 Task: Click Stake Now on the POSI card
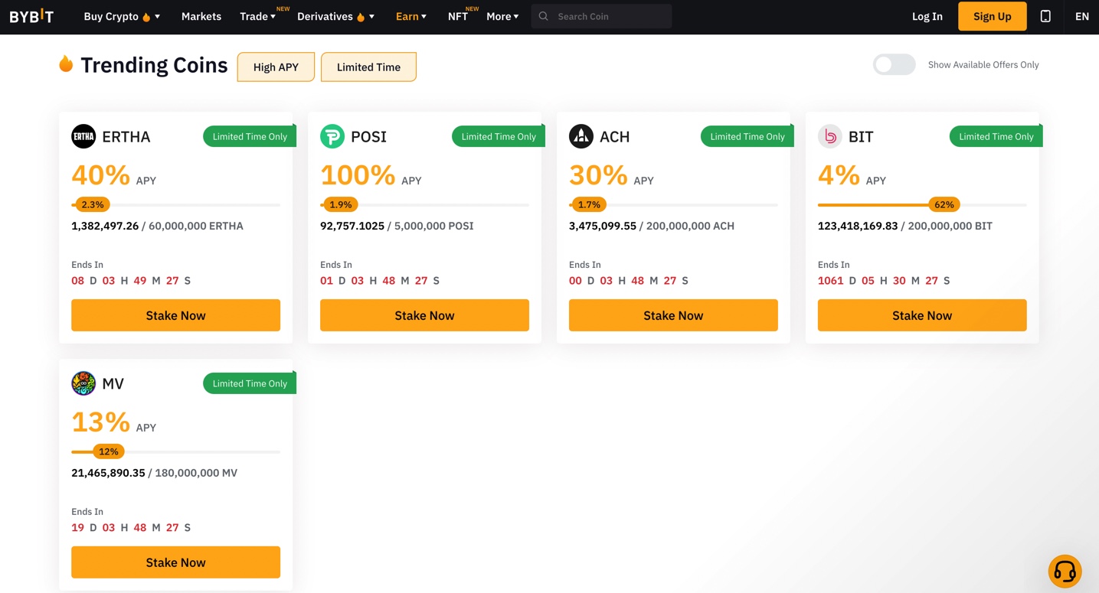(424, 315)
